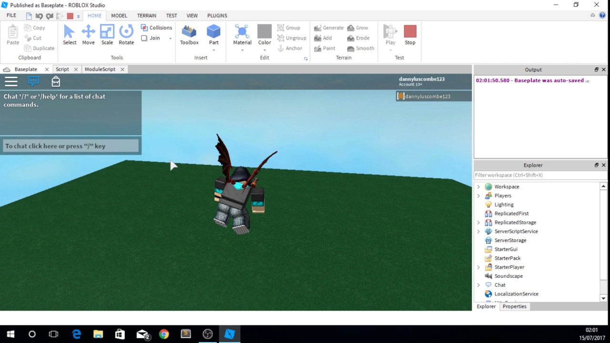Viewport: 610px width, 343px height.
Task: Toggle the in-game chat icon
Action: click(x=33, y=81)
